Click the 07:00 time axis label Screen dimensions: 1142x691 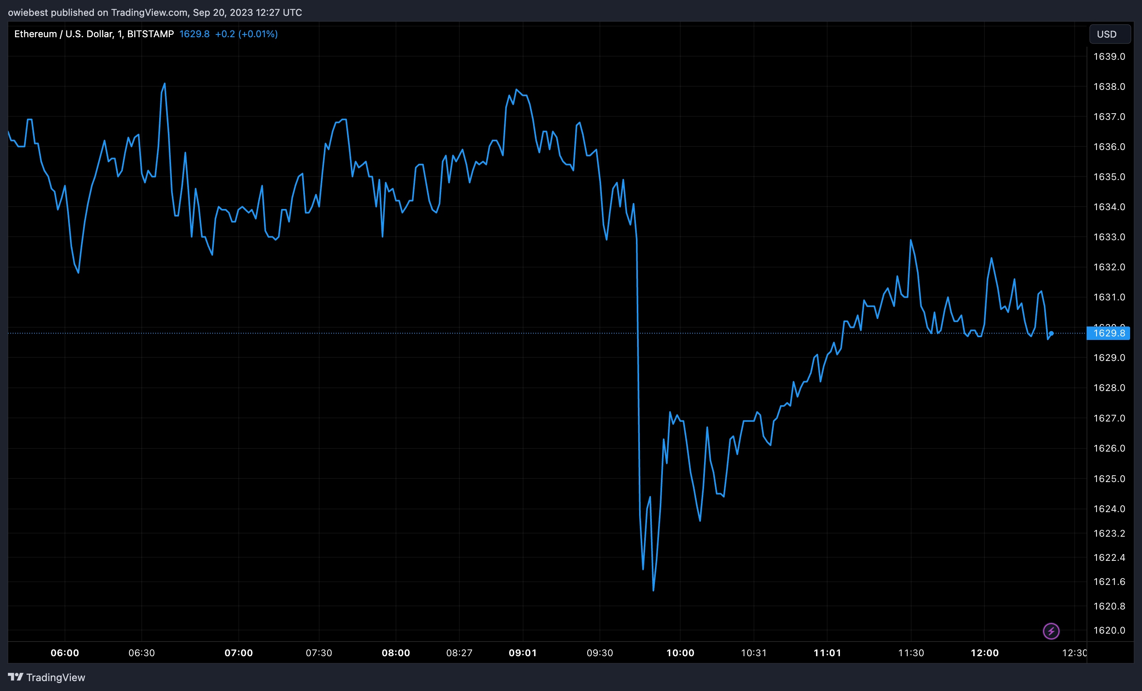pyautogui.click(x=239, y=653)
